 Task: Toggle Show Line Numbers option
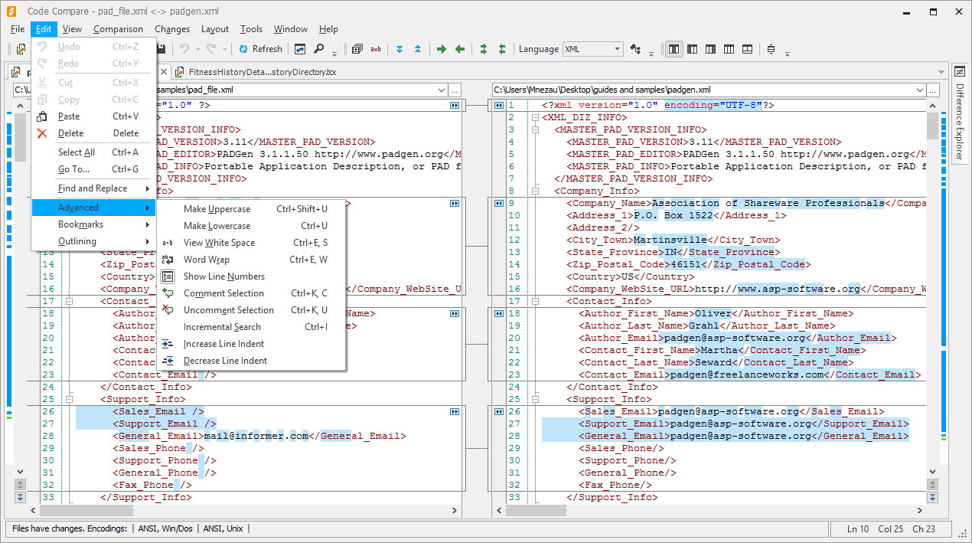tap(251, 276)
